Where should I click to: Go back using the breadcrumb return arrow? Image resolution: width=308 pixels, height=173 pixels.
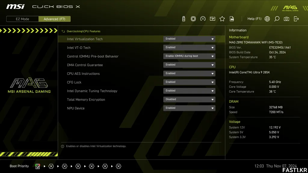63,31
